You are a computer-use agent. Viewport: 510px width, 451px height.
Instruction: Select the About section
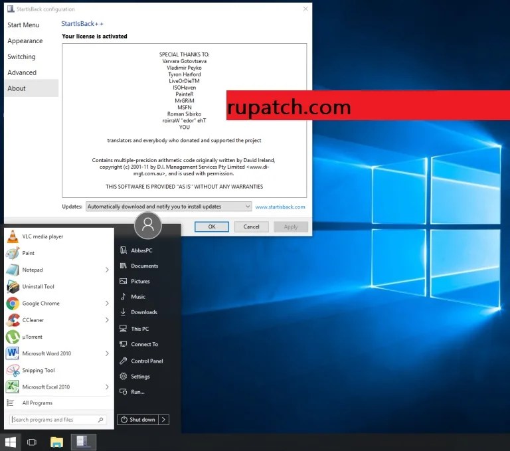pyautogui.click(x=32, y=88)
